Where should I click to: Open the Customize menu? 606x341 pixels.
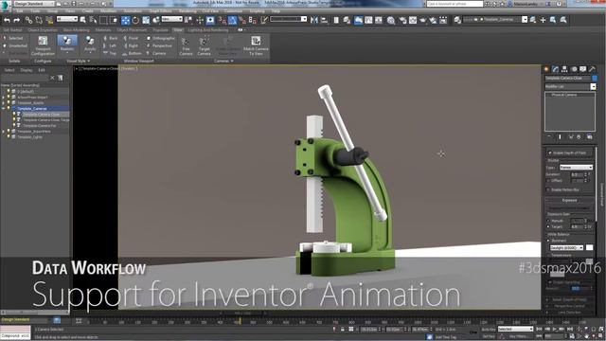tap(234, 11)
